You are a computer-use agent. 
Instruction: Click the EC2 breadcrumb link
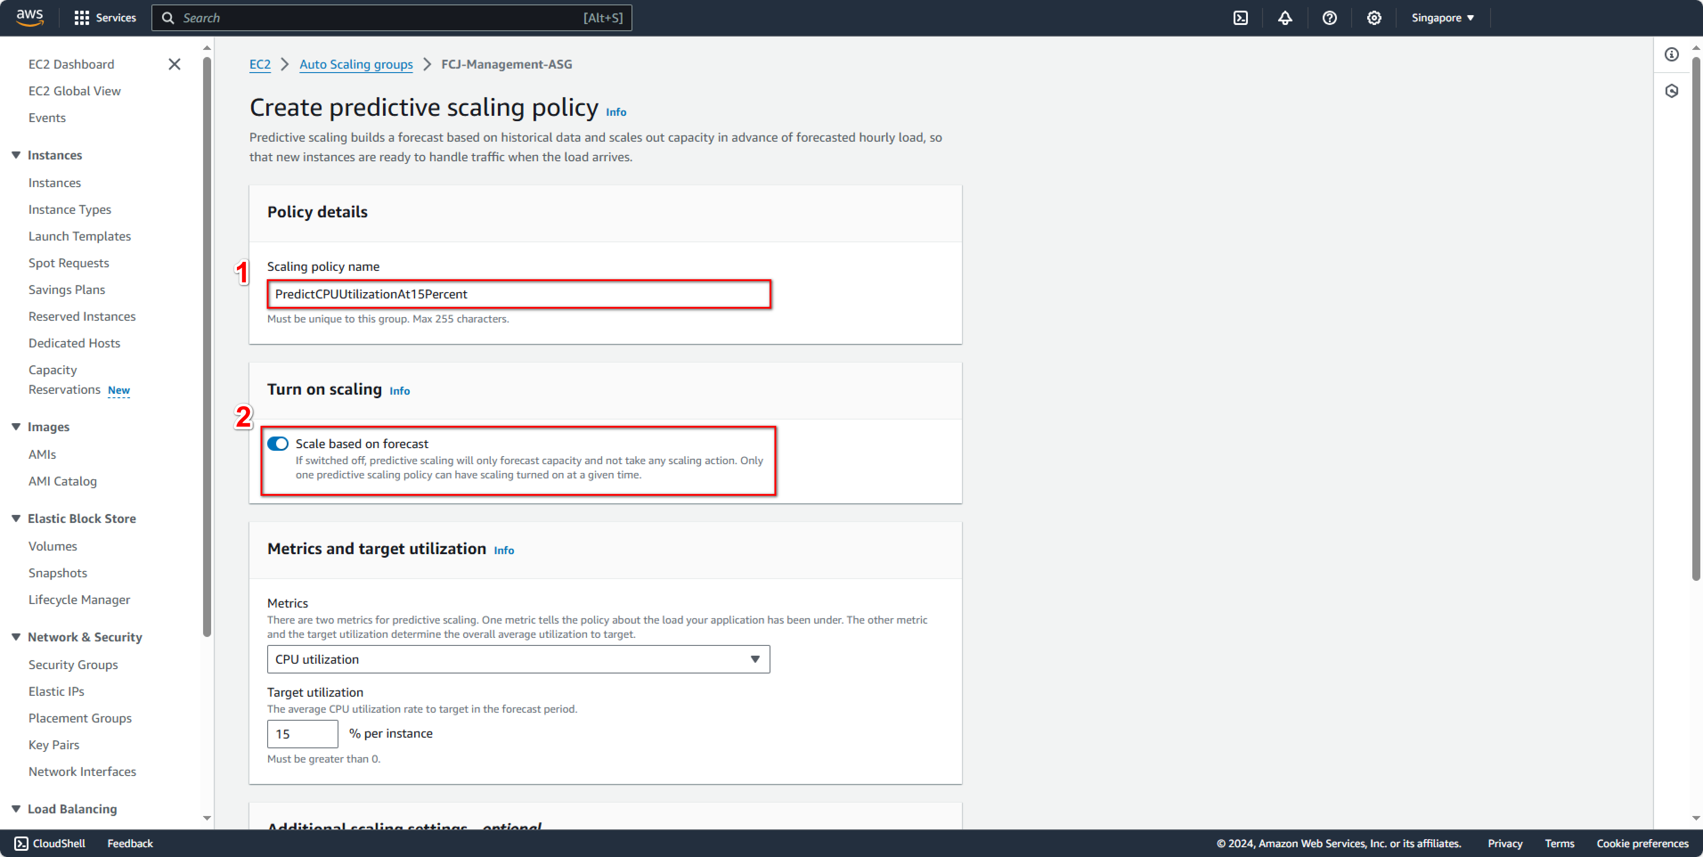(259, 63)
